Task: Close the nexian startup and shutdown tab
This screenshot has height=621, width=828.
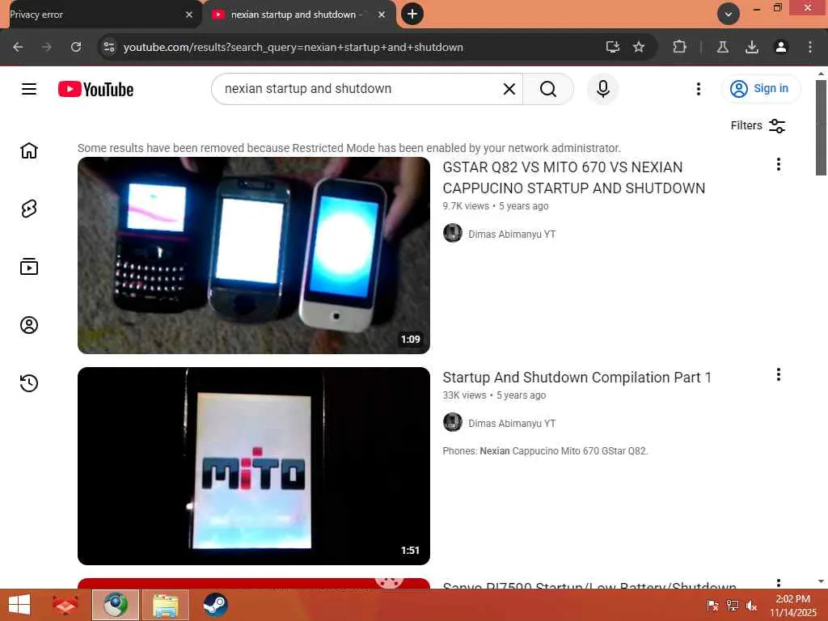Action: tap(382, 15)
